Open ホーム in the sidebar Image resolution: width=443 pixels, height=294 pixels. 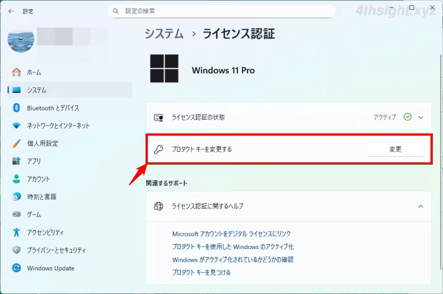point(69,72)
